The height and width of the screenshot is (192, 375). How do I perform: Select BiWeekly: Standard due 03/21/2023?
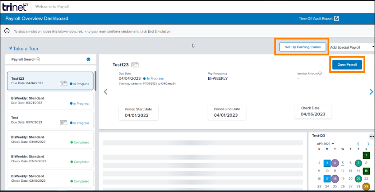click(x=50, y=100)
